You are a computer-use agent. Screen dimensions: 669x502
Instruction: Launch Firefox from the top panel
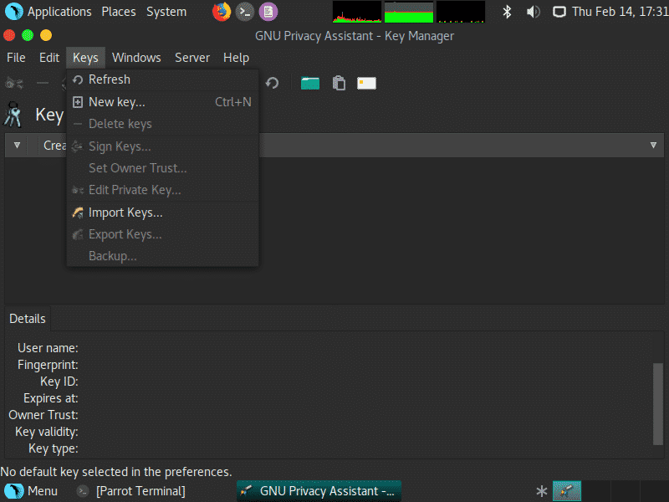point(222,12)
